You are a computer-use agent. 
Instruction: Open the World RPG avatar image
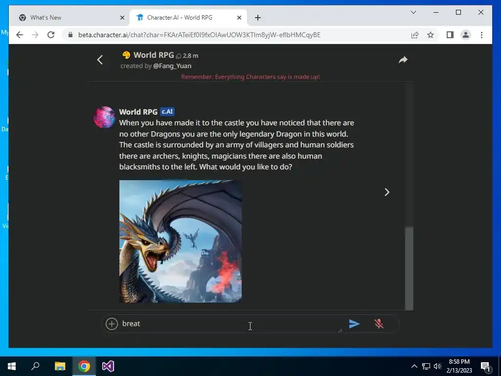click(x=104, y=117)
